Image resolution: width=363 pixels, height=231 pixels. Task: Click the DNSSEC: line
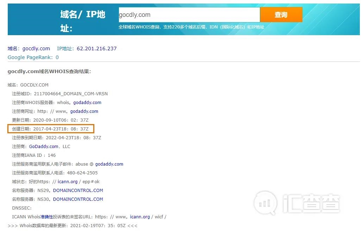coord(22,208)
